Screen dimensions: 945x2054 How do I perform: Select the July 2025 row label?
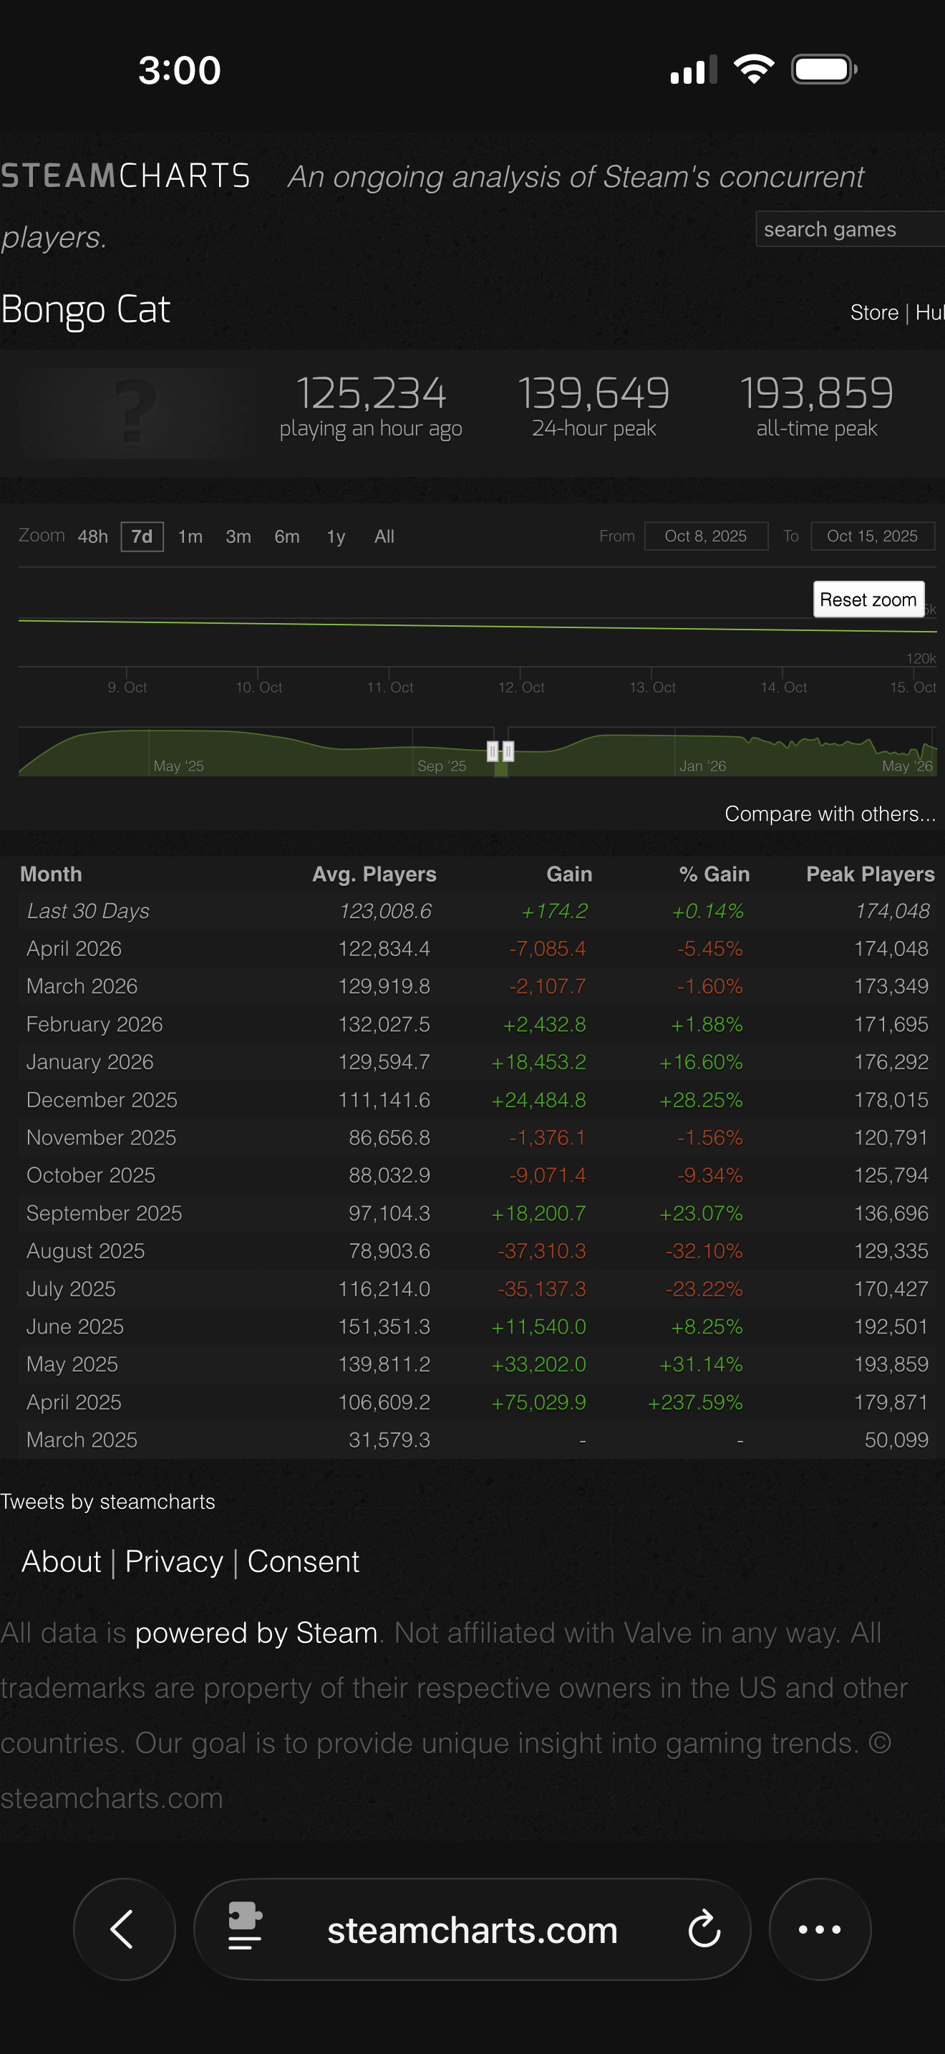pos(71,1288)
